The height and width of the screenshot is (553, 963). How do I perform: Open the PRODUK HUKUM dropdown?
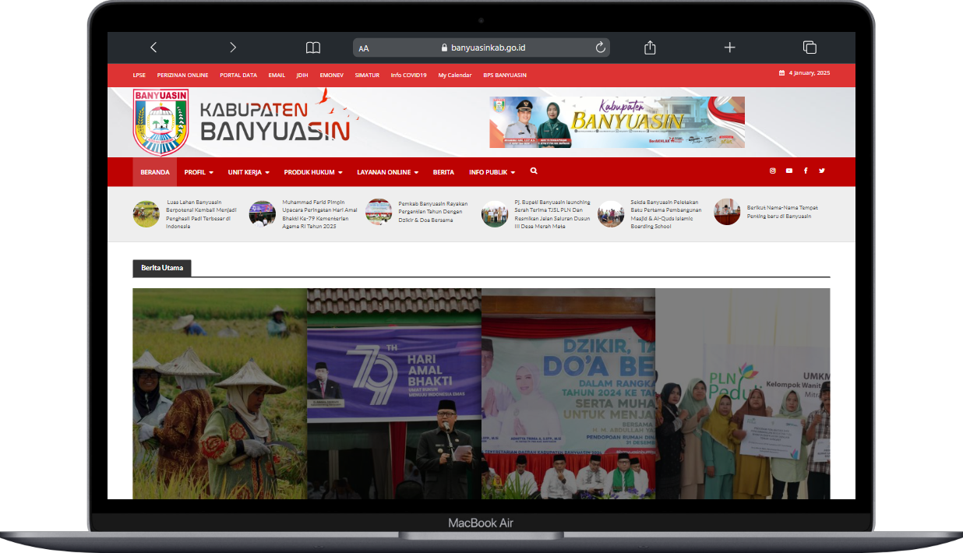[313, 172]
